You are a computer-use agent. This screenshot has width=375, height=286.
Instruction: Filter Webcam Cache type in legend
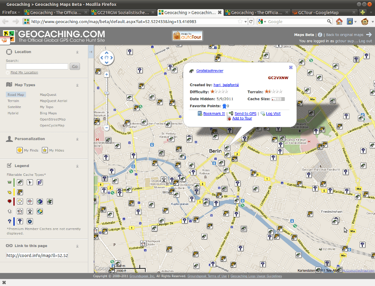[x=30, y=211]
